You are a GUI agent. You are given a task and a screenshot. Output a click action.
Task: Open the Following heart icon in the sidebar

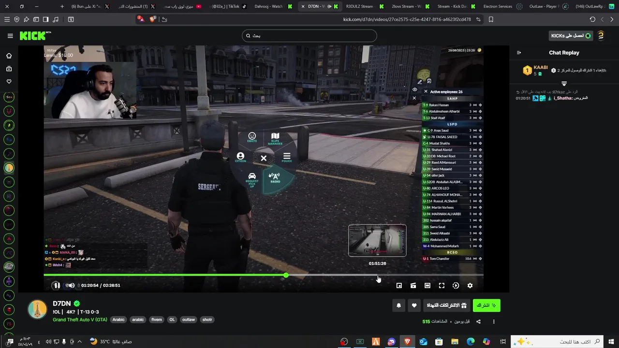tap(9, 81)
